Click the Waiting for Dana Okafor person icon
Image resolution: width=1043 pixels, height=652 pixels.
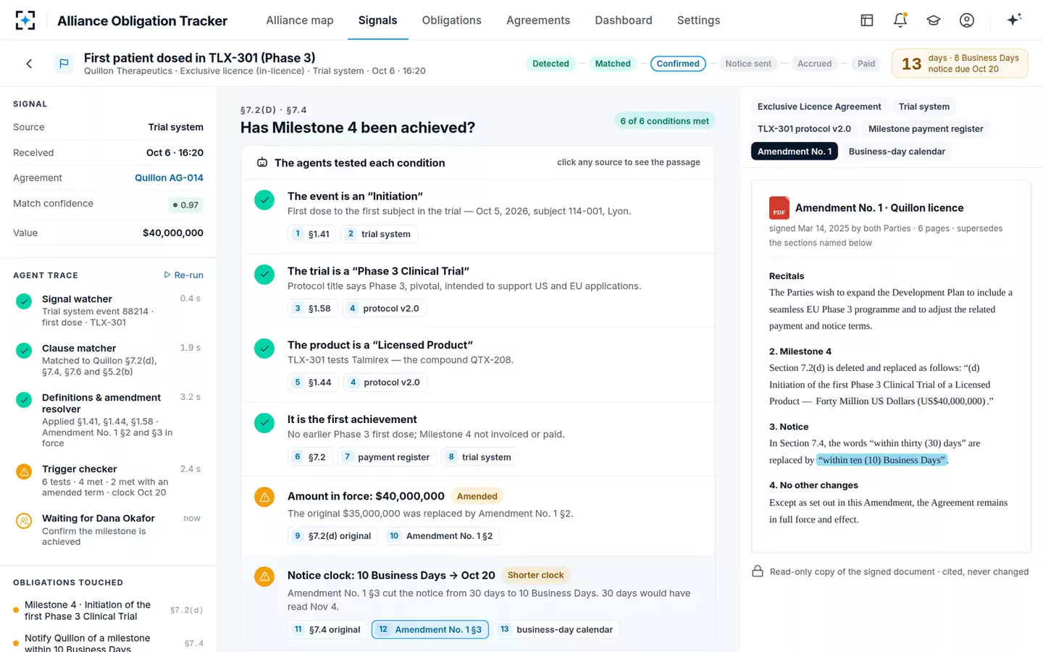tap(24, 520)
